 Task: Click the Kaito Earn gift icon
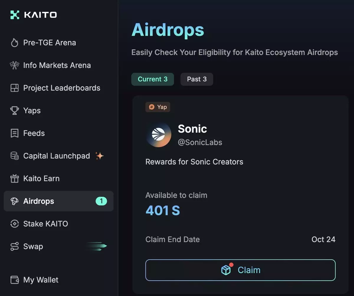pyautogui.click(x=14, y=179)
